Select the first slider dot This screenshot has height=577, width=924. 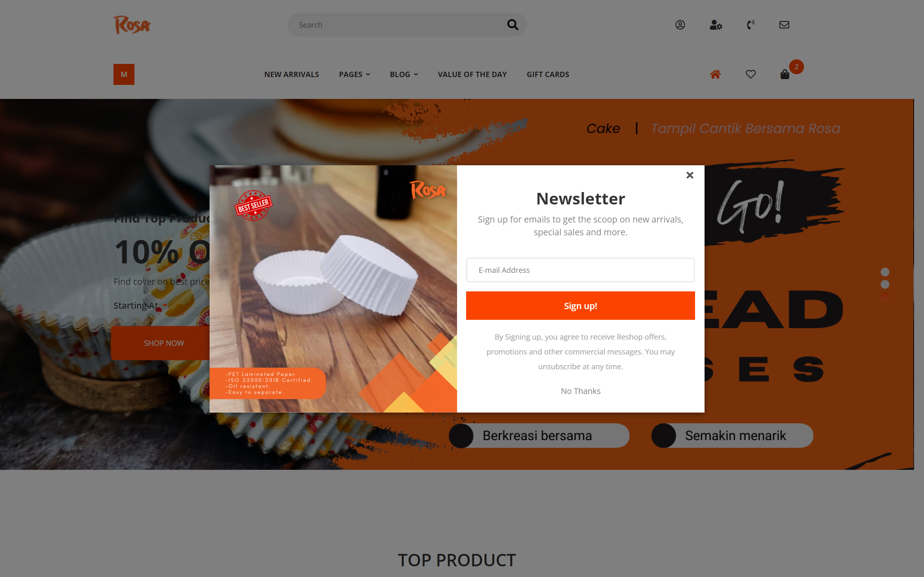click(885, 272)
